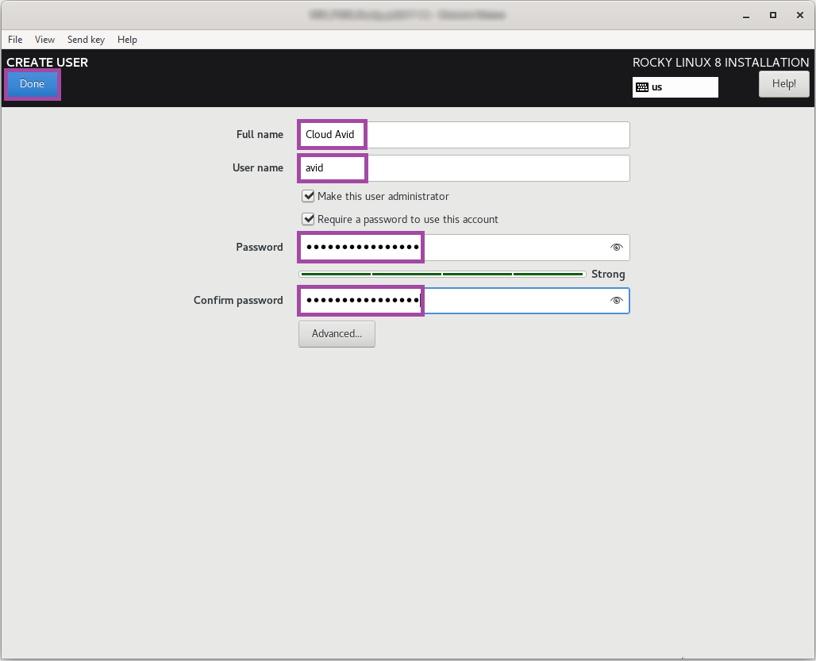The width and height of the screenshot is (816, 661).
Task: Open the Help! button
Action: (783, 84)
